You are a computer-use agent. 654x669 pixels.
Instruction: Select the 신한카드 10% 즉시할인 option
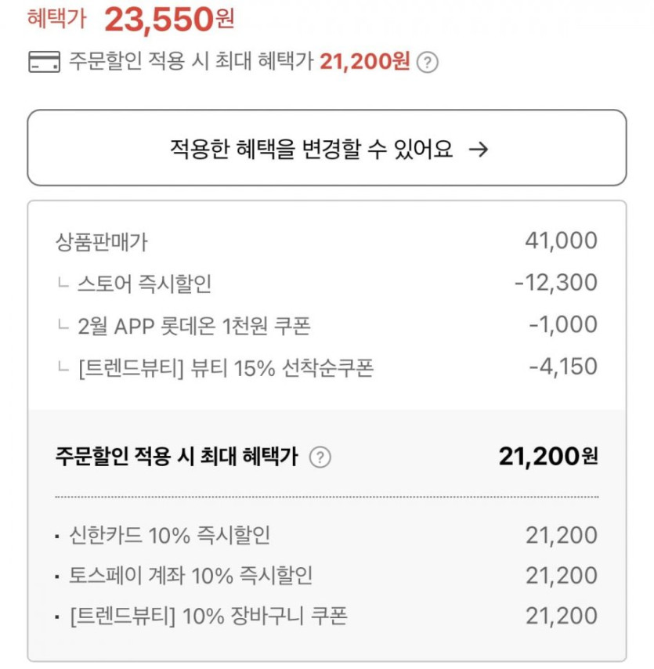[x=170, y=536]
